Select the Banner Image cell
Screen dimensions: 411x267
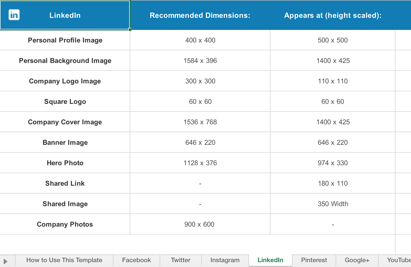65,142
